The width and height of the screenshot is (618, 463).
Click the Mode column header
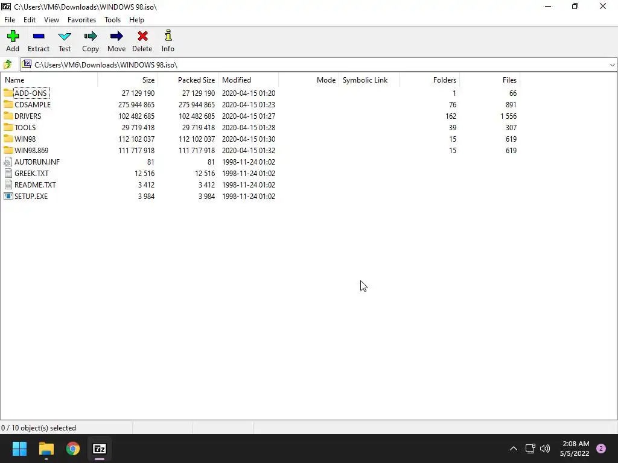tap(308, 80)
